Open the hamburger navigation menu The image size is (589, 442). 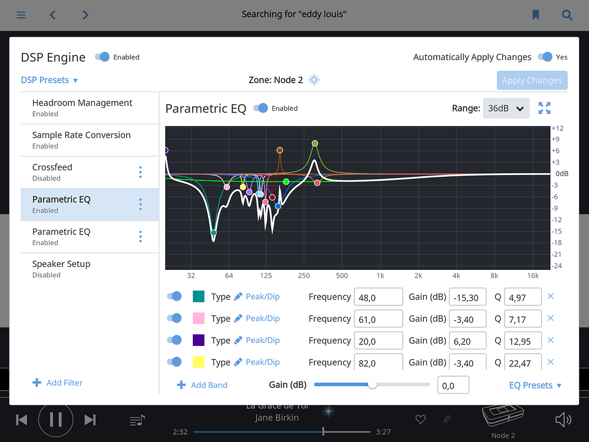[21, 15]
